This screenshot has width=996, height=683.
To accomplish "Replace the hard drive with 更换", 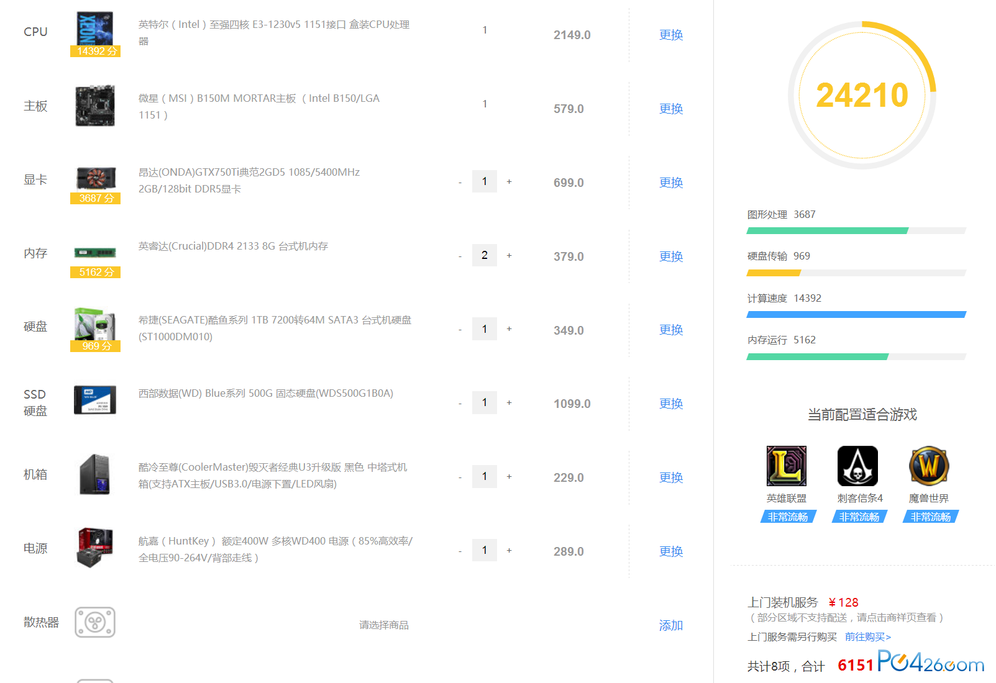I will (671, 330).
